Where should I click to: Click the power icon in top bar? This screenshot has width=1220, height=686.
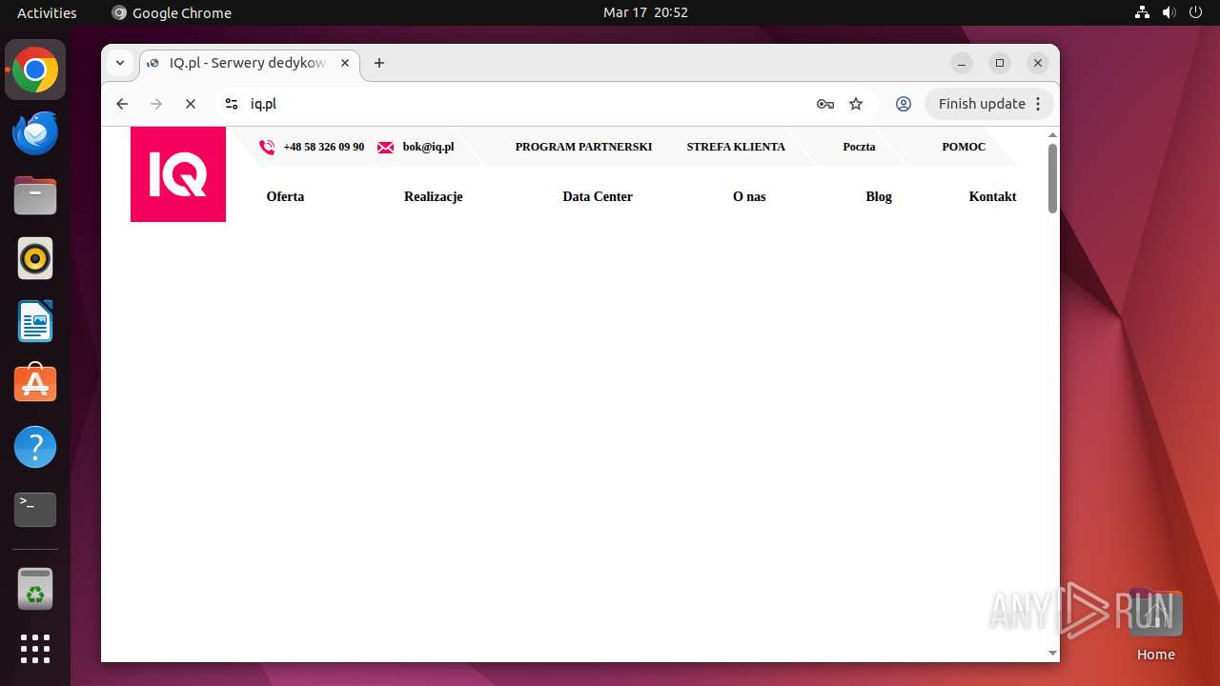point(1195,12)
